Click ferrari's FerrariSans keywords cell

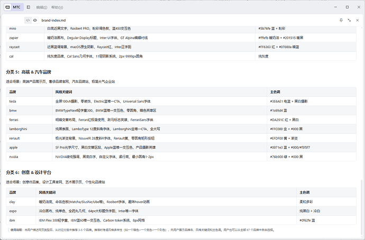coord(160,120)
